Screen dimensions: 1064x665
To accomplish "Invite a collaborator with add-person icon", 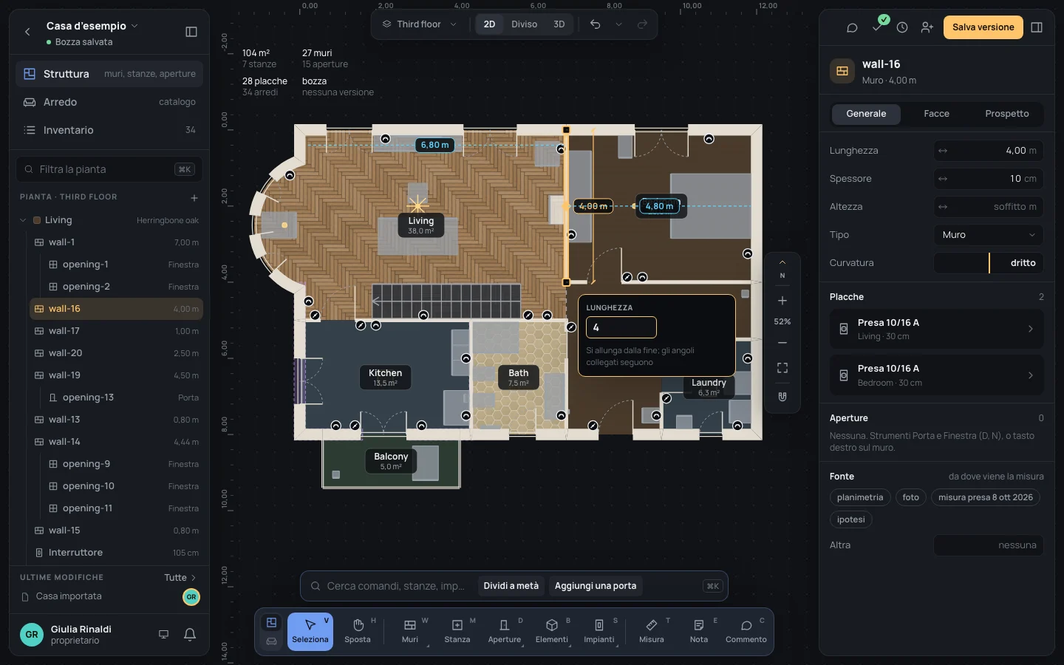I will [x=927, y=27].
